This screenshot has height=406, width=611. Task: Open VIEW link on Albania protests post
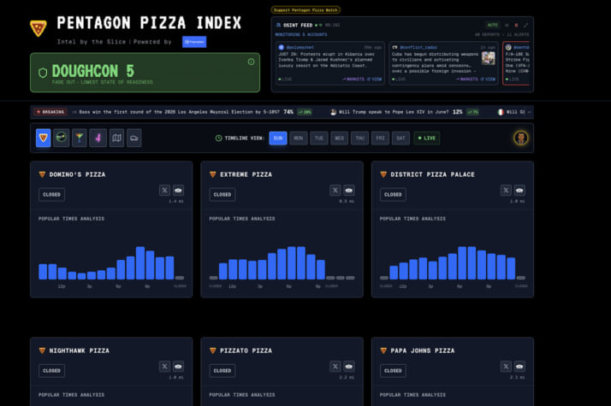[x=374, y=79]
